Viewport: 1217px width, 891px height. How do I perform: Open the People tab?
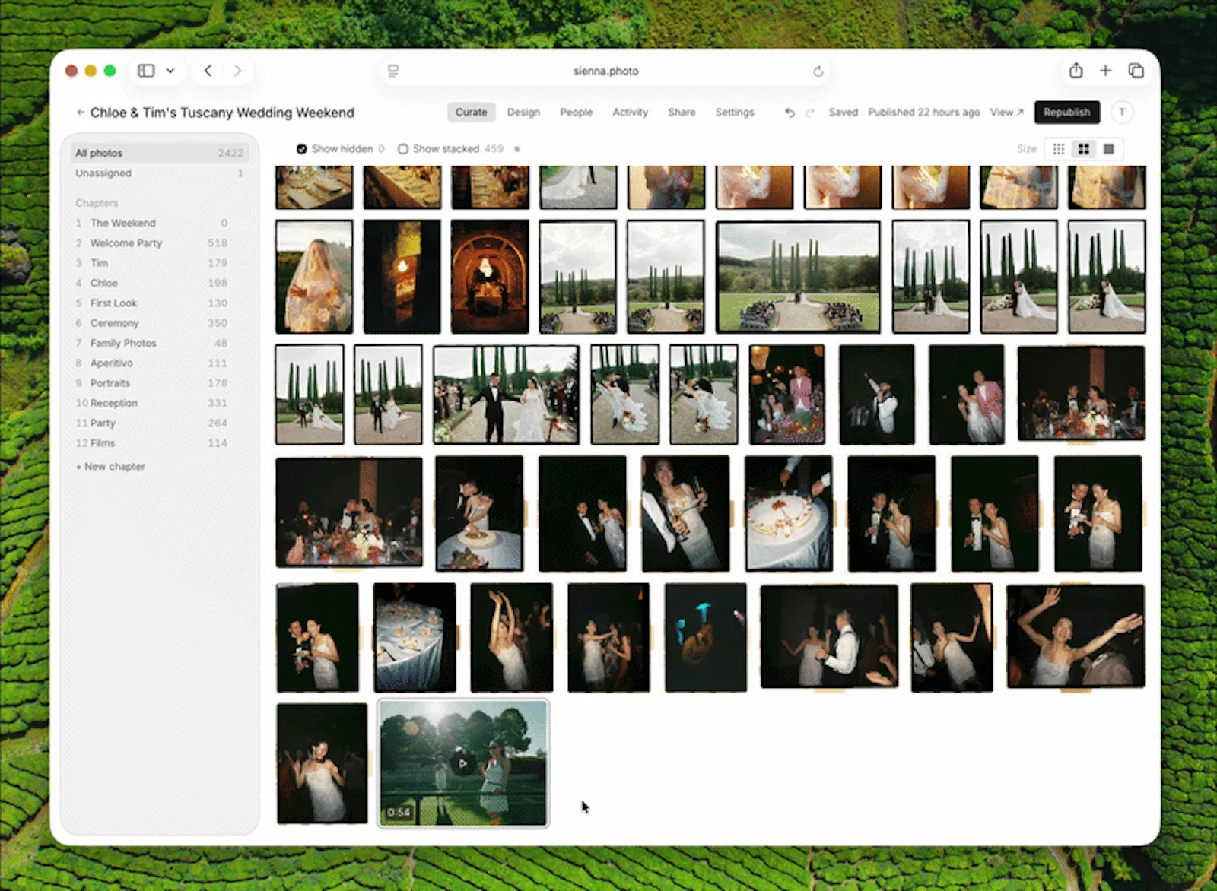[576, 112]
